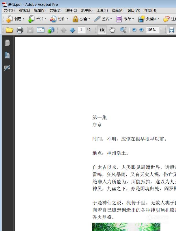Zoom out with minus button
This screenshot has height=231, width=176.
pyautogui.click(x=134, y=30)
